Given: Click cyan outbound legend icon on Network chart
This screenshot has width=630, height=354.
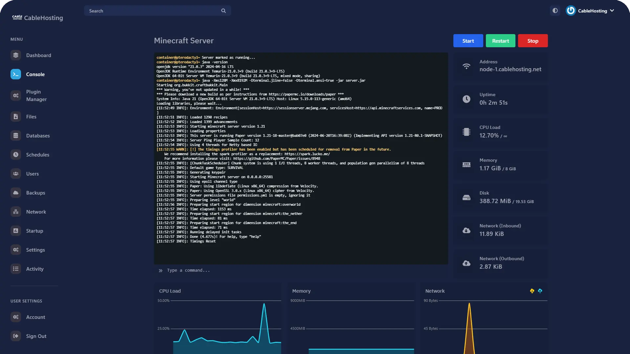Looking at the screenshot, I should [540, 291].
